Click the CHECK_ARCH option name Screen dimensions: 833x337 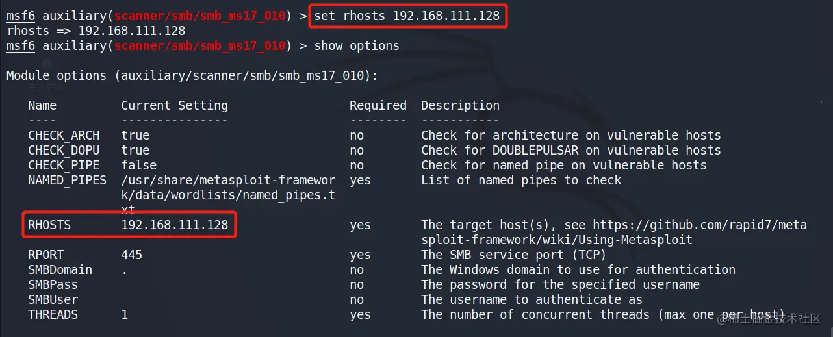pos(64,136)
